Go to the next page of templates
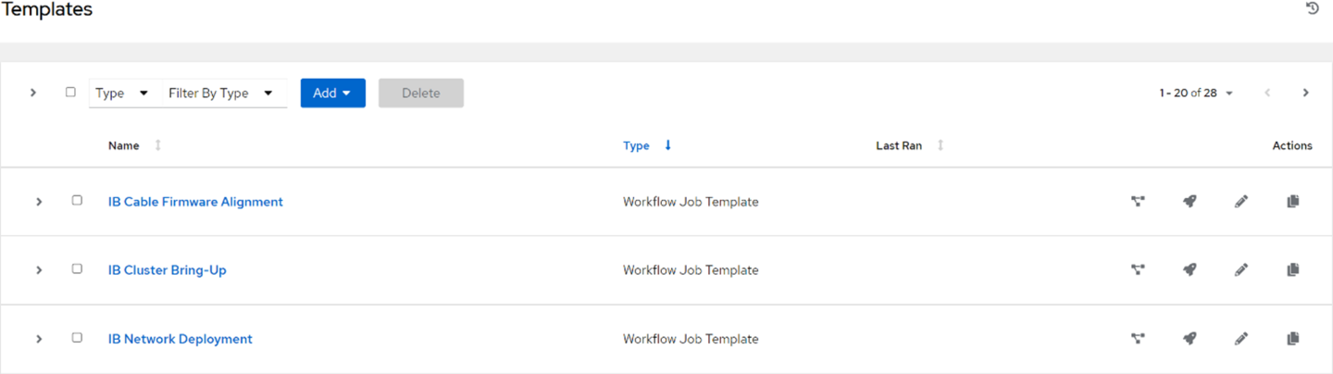Viewport: 1333px width, 374px height. coord(1305,93)
